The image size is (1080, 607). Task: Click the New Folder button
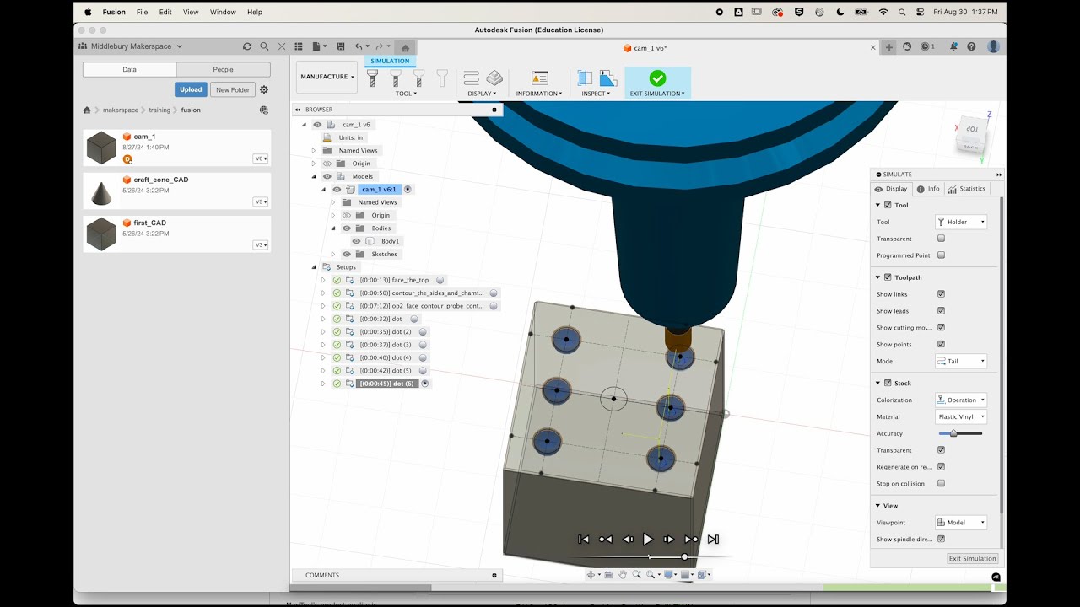233,89
